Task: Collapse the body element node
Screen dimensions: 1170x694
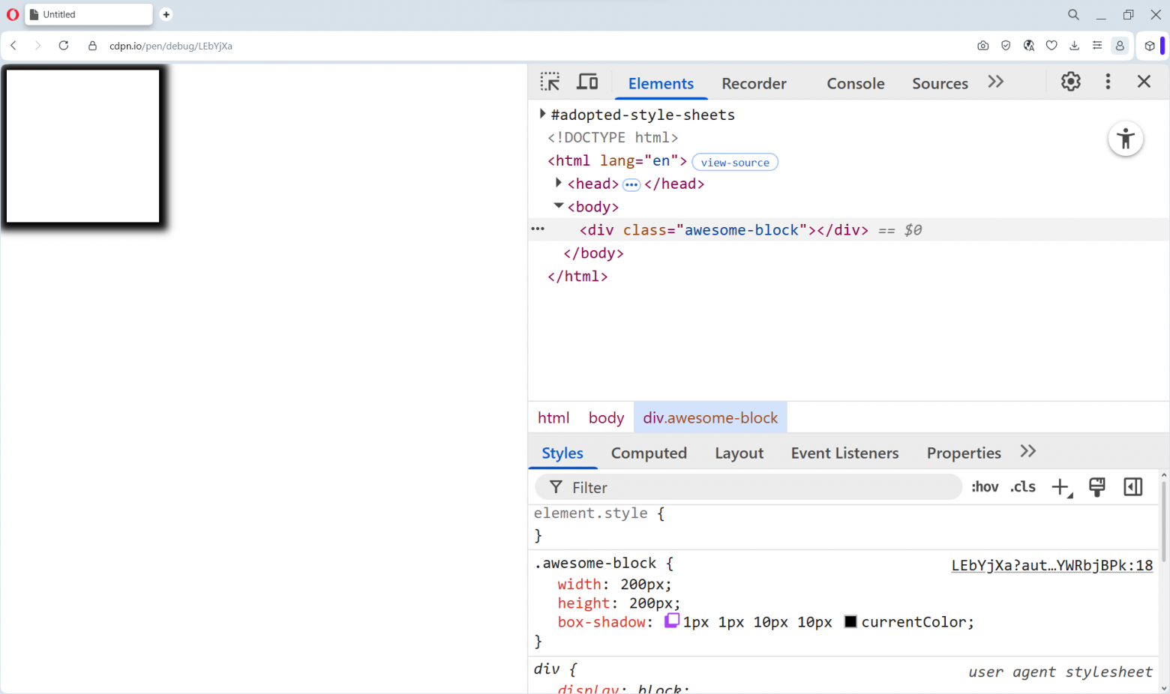Action: click(x=558, y=205)
